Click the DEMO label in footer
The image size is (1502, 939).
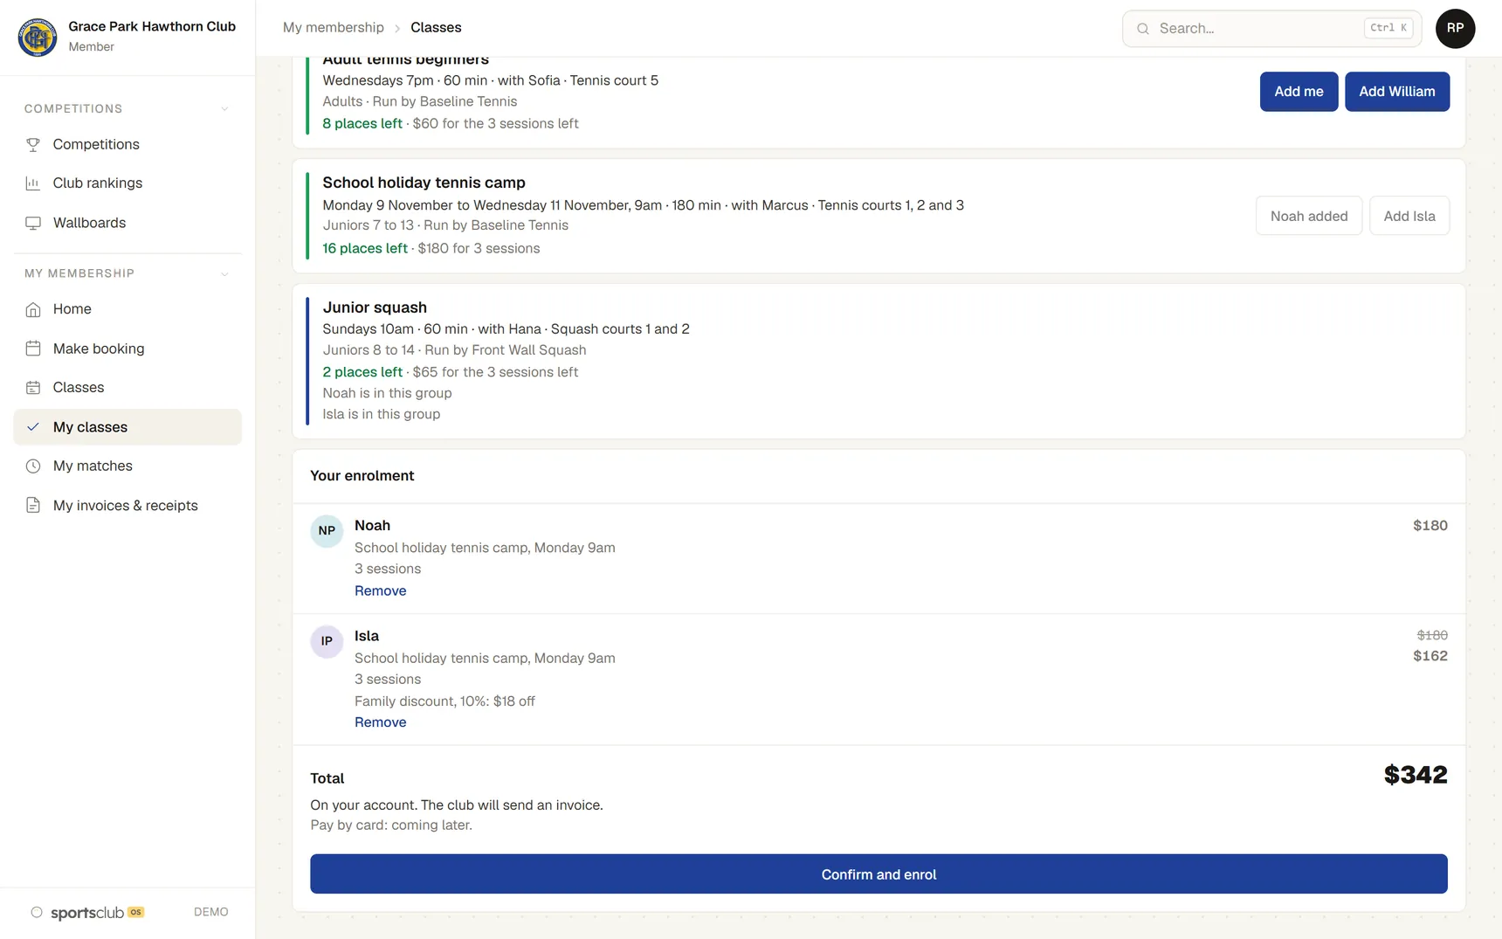(210, 912)
